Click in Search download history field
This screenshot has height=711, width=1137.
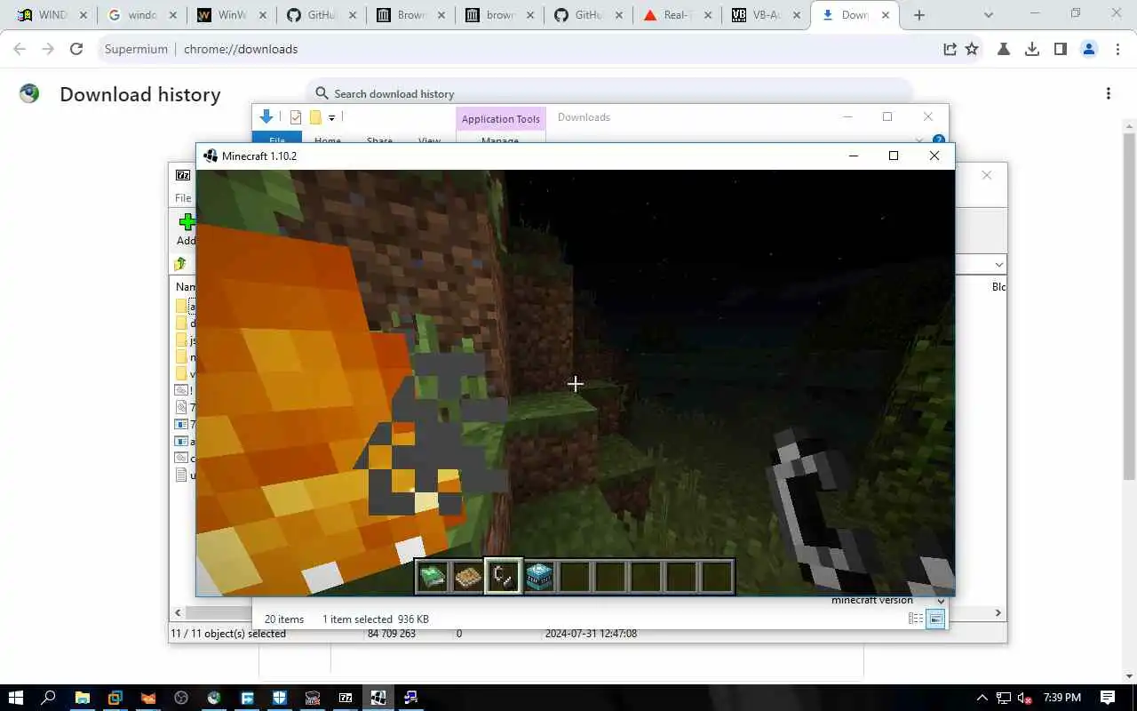[x=609, y=93]
